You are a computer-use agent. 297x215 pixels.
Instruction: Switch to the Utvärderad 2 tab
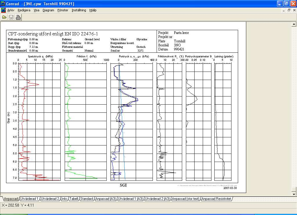[x=50, y=199]
